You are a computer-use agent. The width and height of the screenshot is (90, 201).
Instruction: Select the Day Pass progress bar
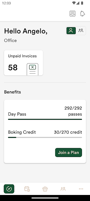pos(45,119)
